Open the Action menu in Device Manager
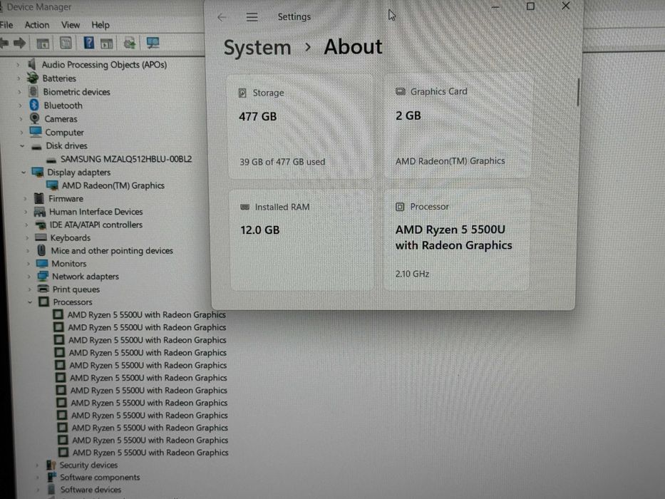 37,25
